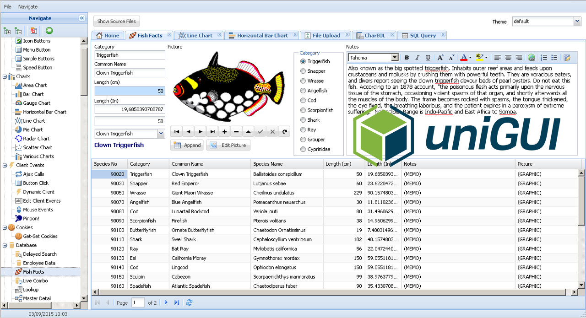Screen dimensions: 586x318
Task: Click the plus icon to insert a record
Action: (x=224, y=131)
